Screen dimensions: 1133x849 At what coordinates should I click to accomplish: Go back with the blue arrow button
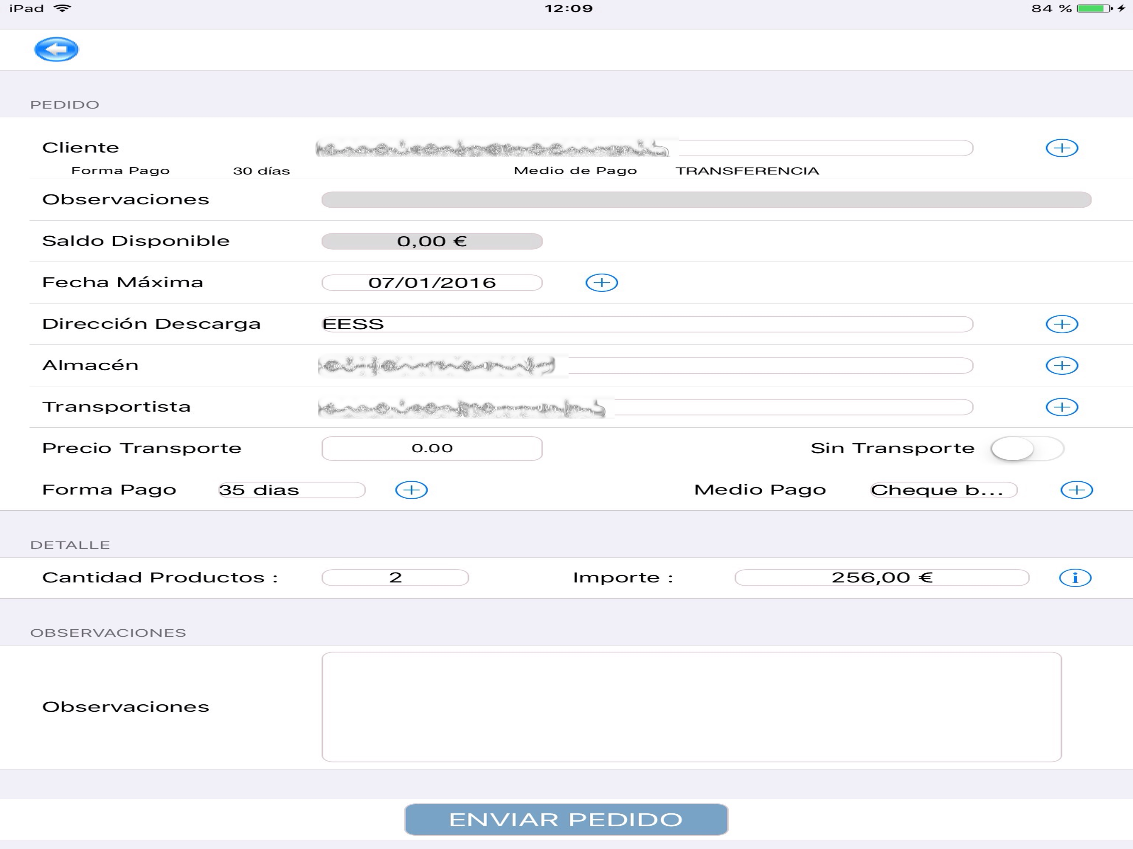point(56,50)
